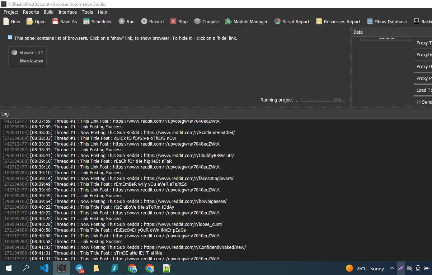Click the 'Browser #1' label
The width and height of the screenshot is (432, 275).
(31, 52)
